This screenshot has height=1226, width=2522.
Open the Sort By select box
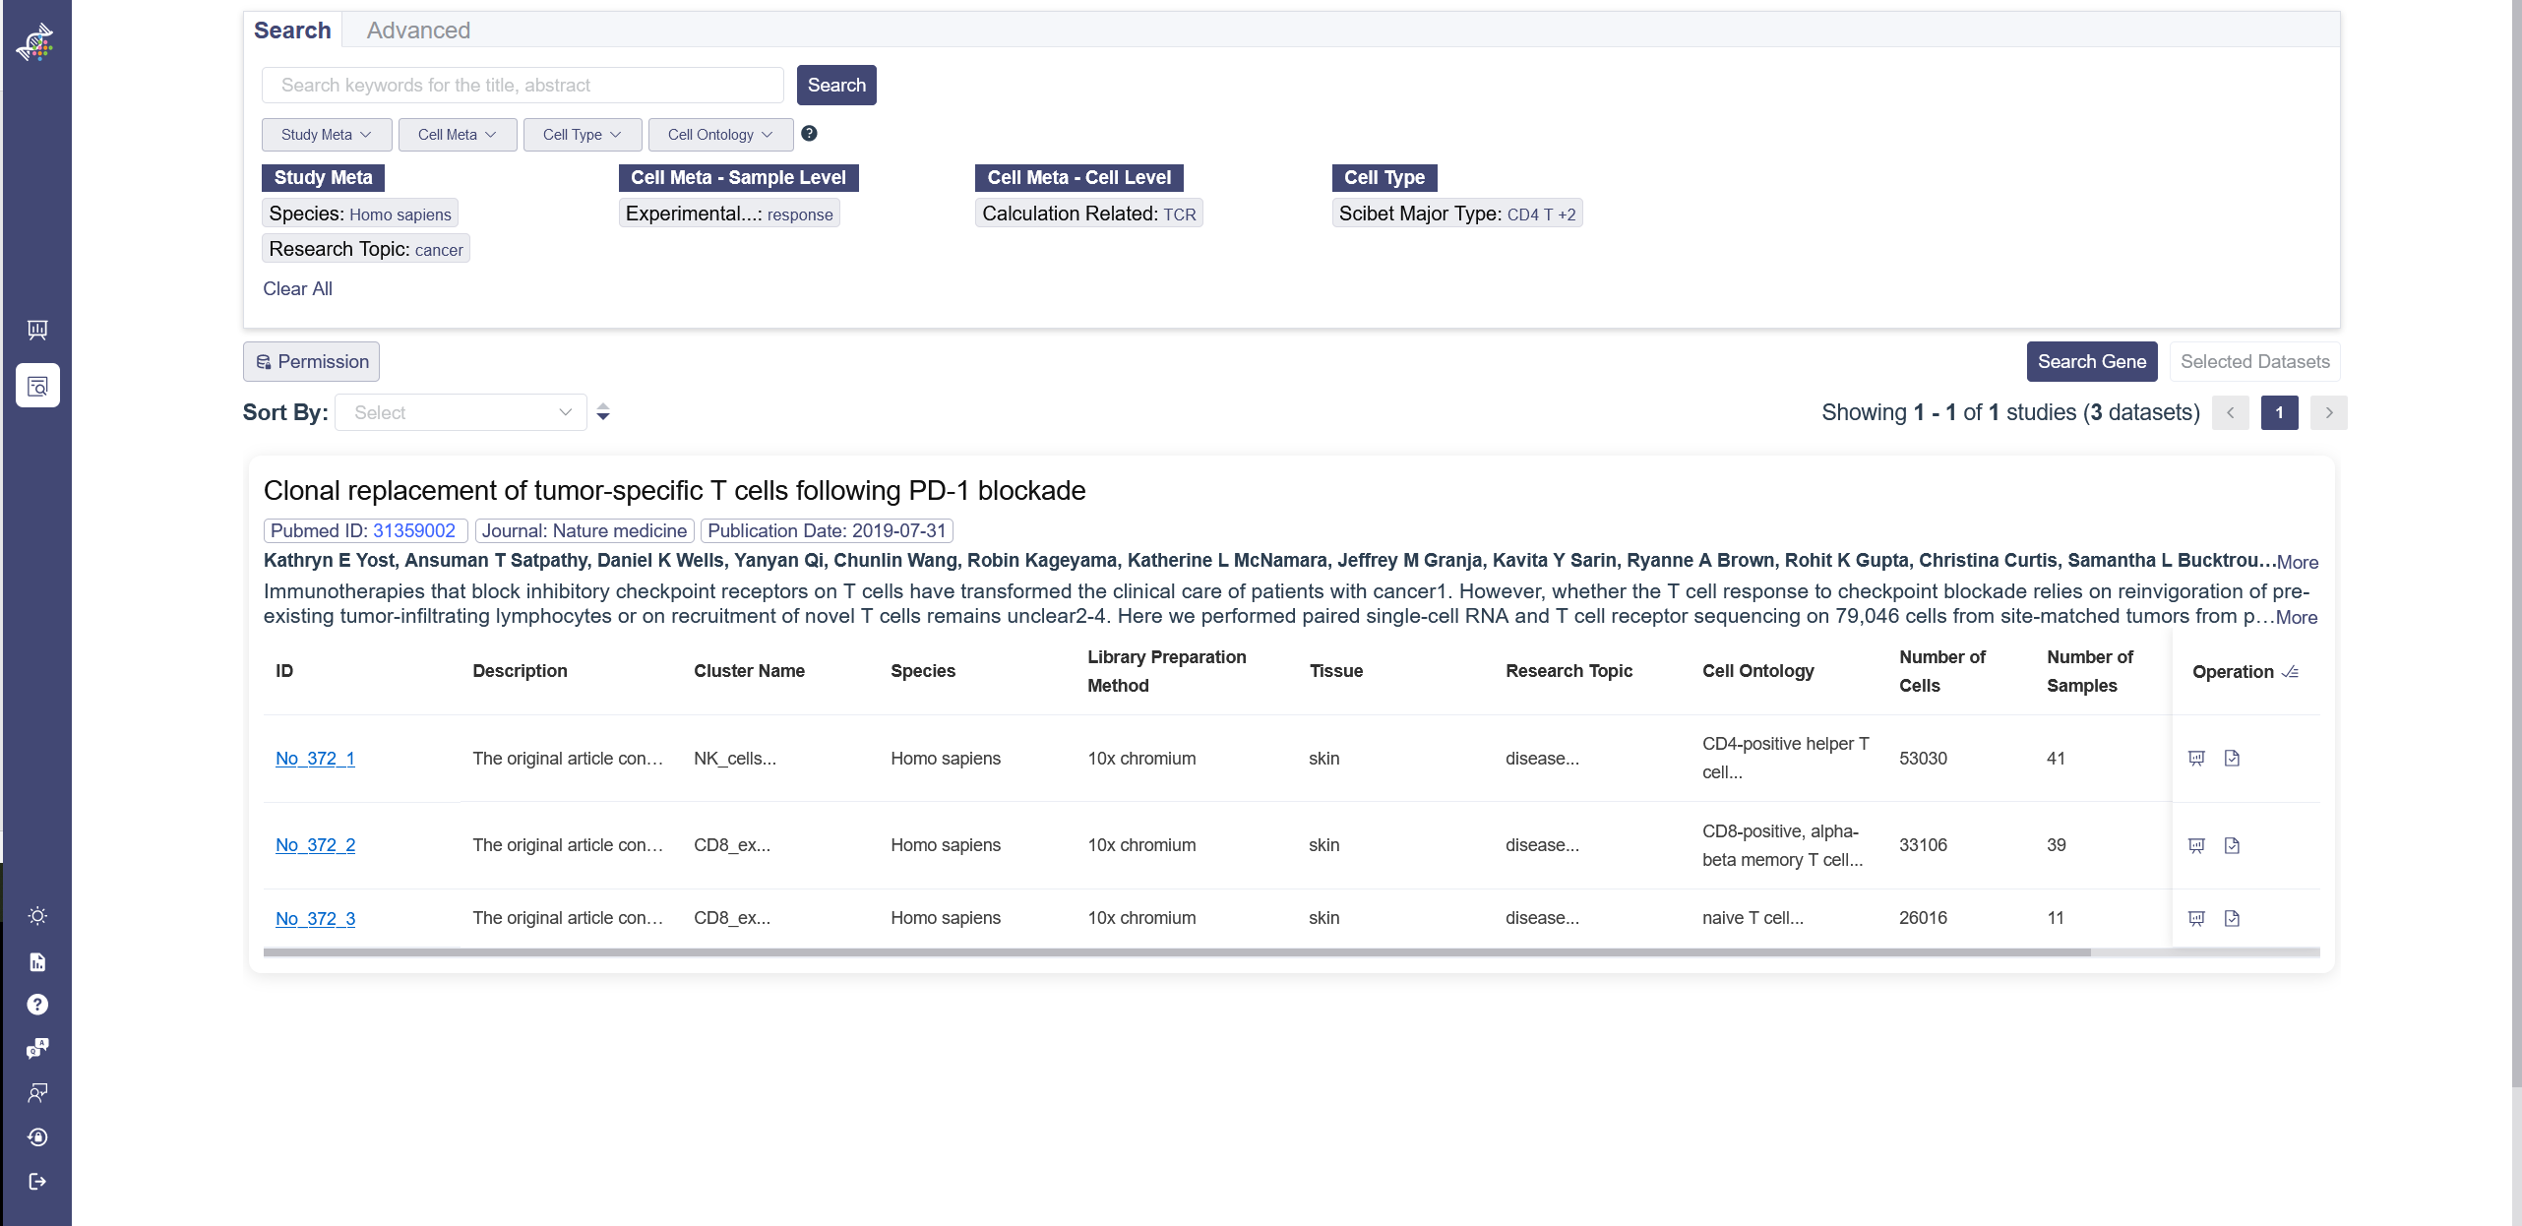460,412
